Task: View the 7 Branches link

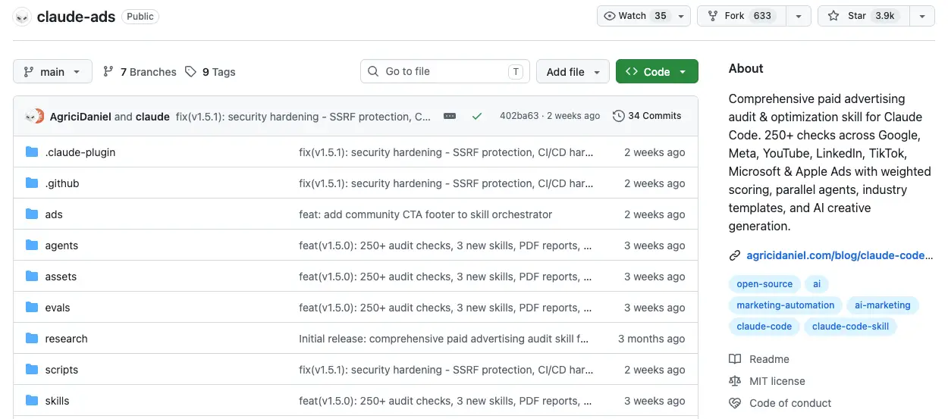Action: click(140, 72)
